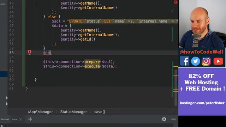Screen dimensions: 226x127
Task: Open terminal settings gear icon
Action: (164, 119)
